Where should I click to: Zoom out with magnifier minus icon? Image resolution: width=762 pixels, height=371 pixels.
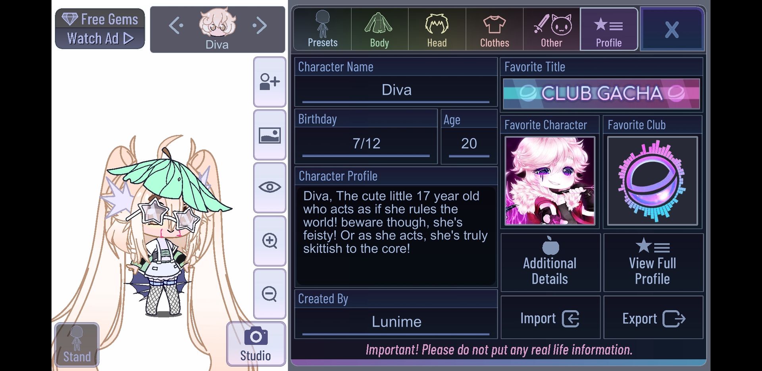click(x=269, y=294)
